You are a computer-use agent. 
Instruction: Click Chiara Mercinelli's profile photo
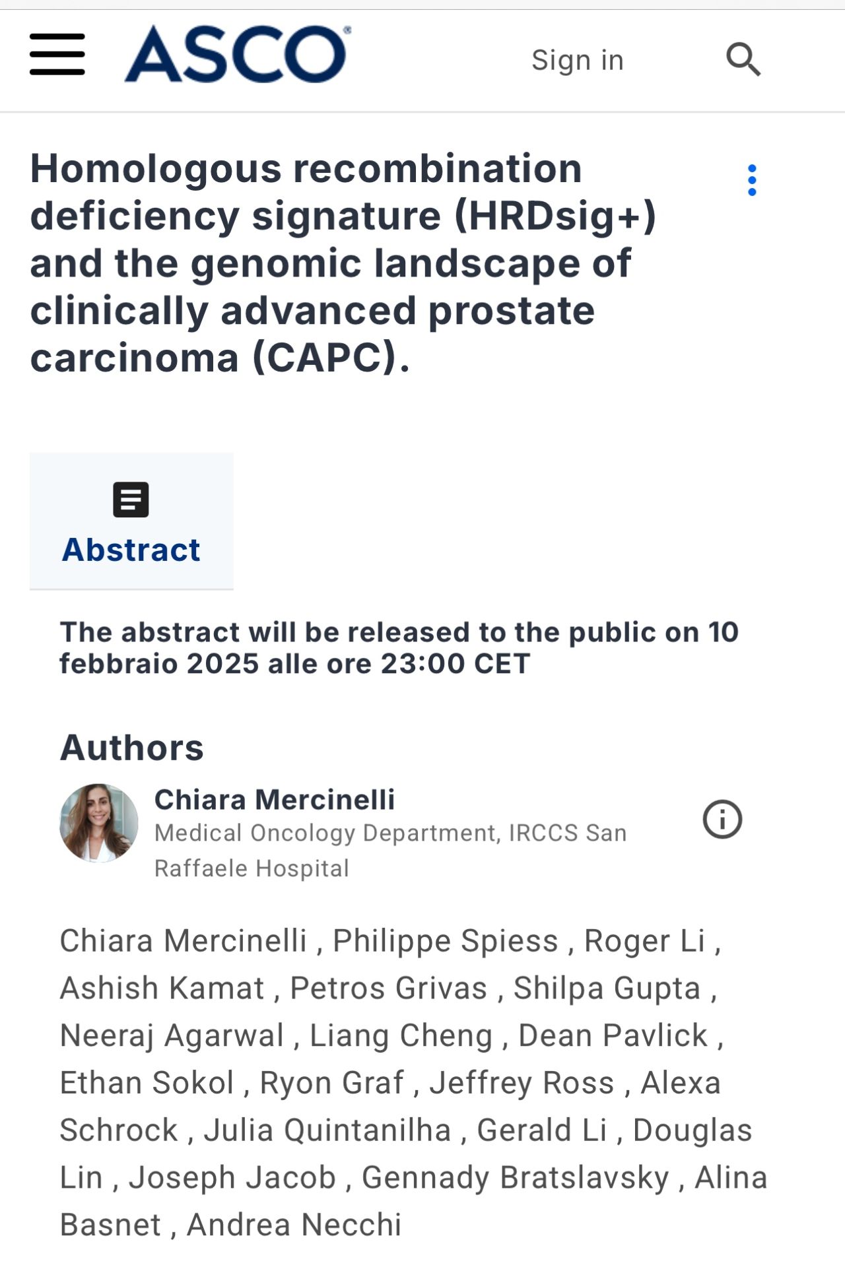[x=99, y=823]
